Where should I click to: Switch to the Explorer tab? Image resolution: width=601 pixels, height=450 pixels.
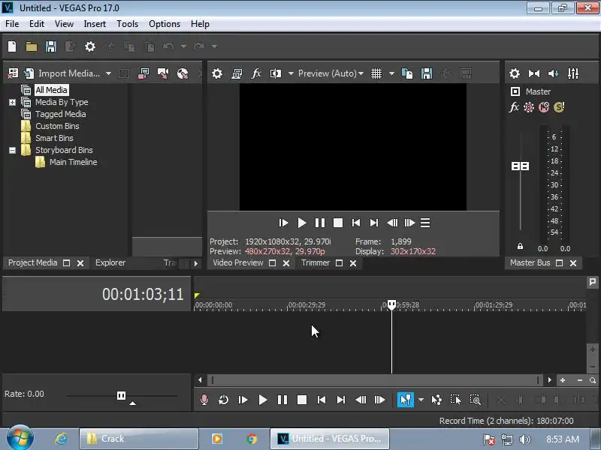pyautogui.click(x=110, y=263)
